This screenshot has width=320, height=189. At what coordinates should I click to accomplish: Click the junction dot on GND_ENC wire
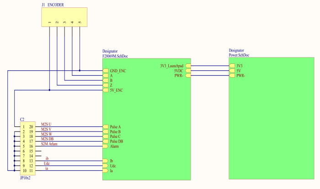point(80,71)
